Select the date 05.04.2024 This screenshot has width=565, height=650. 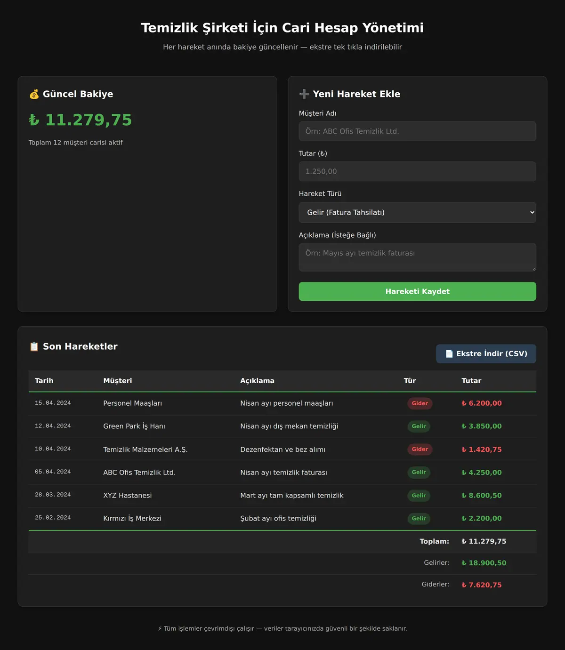click(x=53, y=472)
